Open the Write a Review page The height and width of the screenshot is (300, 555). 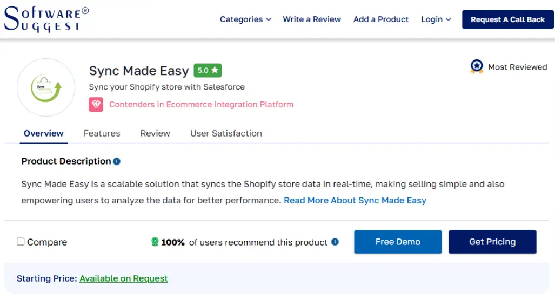point(312,19)
